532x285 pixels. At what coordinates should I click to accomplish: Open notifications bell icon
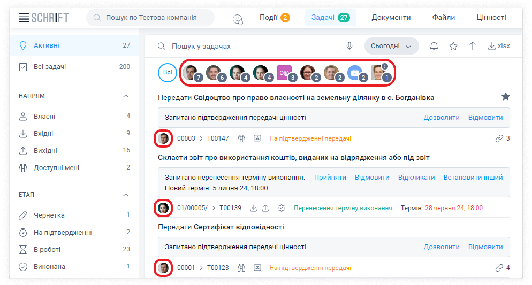pos(434,47)
